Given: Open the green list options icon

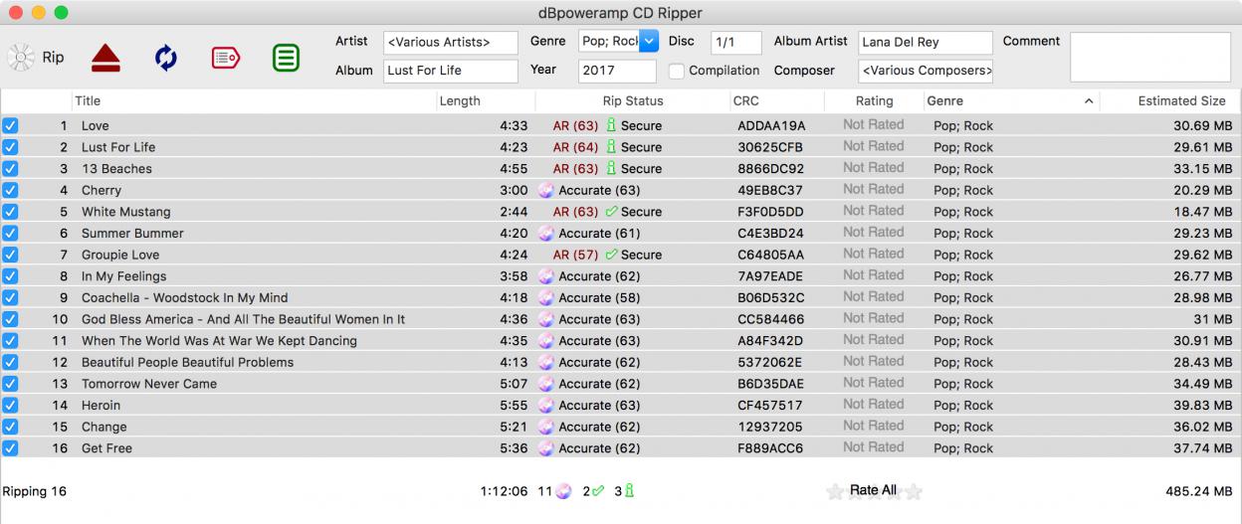Looking at the screenshot, I should pos(286,59).
